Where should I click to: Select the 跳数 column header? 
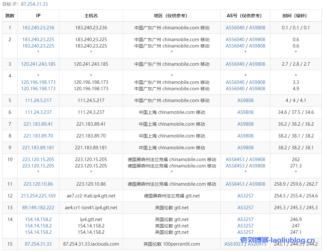click(x=10, y=16)
